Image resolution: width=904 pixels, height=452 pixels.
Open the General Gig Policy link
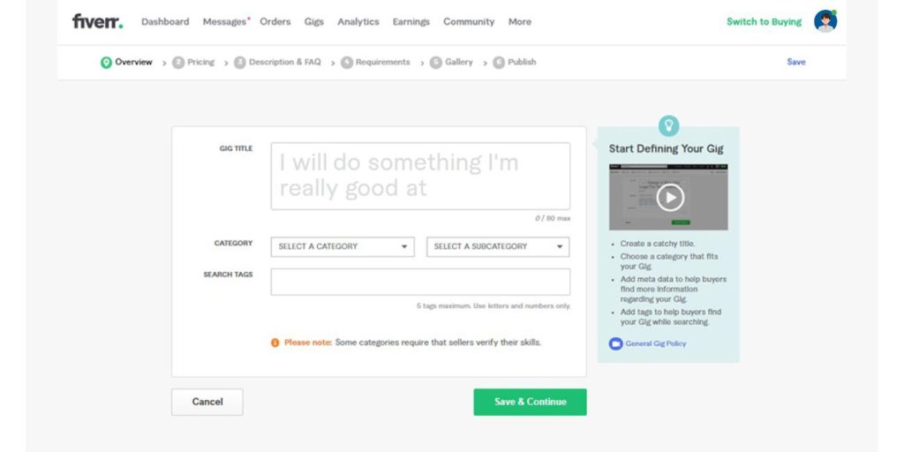pyautogui.click(x=656, y=343)
